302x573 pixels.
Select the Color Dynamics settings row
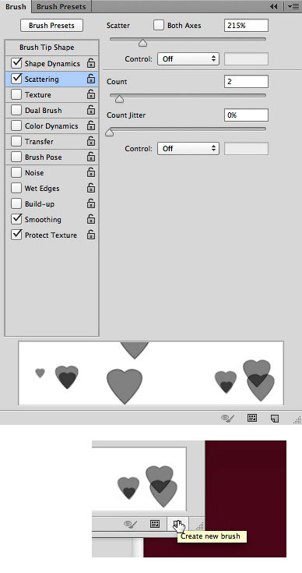pos(52,126)
